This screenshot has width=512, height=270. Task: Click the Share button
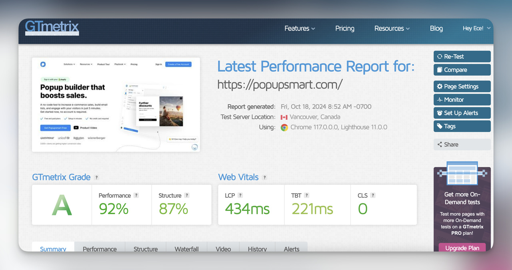click(x=462, y=145)
